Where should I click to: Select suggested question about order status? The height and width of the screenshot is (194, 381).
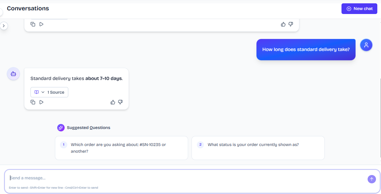pyautogui.click(x=258, y=148)
